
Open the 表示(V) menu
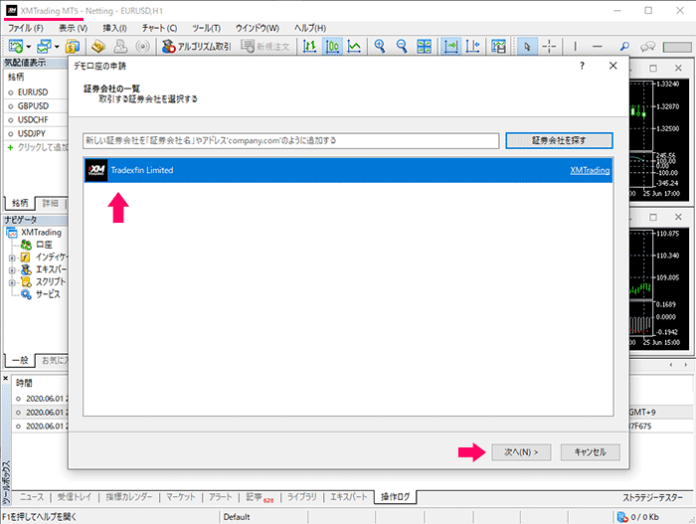click(73, 28)
